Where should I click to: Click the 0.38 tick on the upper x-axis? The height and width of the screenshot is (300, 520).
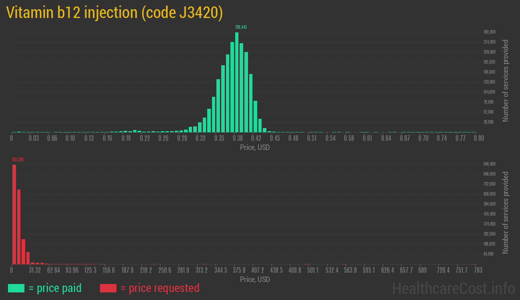(x=238, y=138)
